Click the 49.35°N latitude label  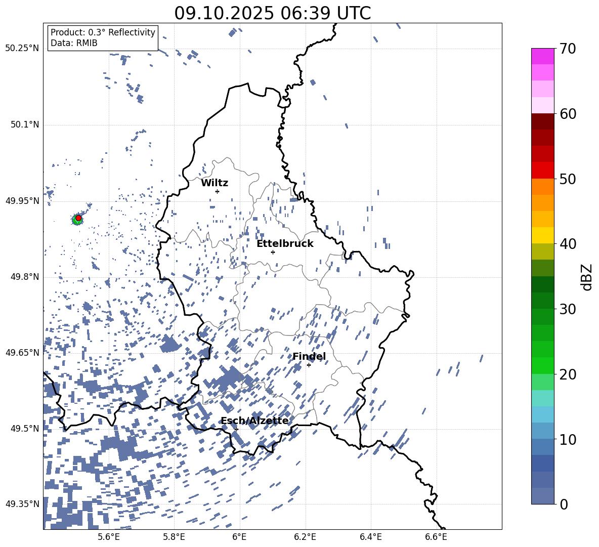click(x=22, y=504)
